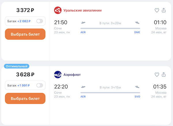This screenshot has width=173, height=126.
Task: Click AER departure code on Aeroflot flight
Action: click(83, 97)
